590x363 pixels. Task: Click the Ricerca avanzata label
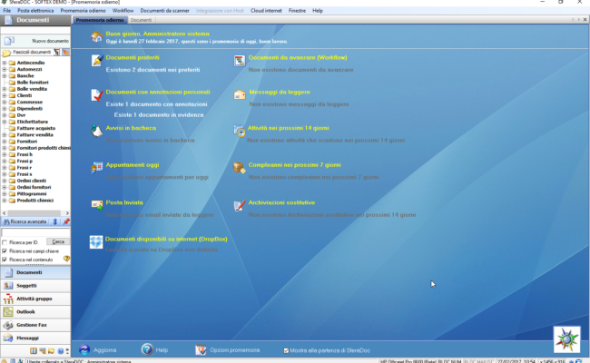(28, 221)
